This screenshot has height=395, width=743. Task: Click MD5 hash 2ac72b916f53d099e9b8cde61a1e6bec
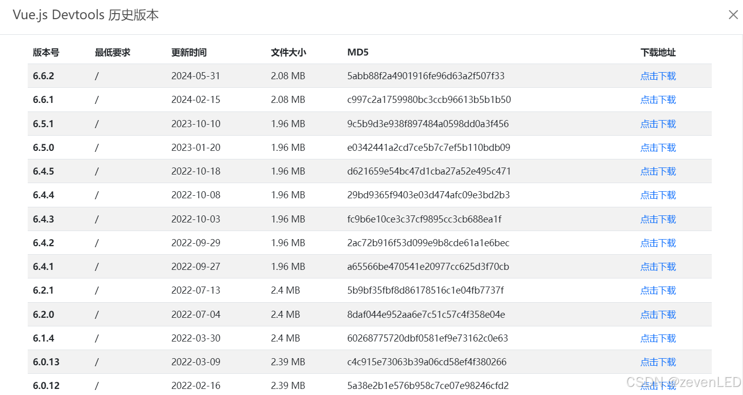pyautogui.click(x=428, y=243)
